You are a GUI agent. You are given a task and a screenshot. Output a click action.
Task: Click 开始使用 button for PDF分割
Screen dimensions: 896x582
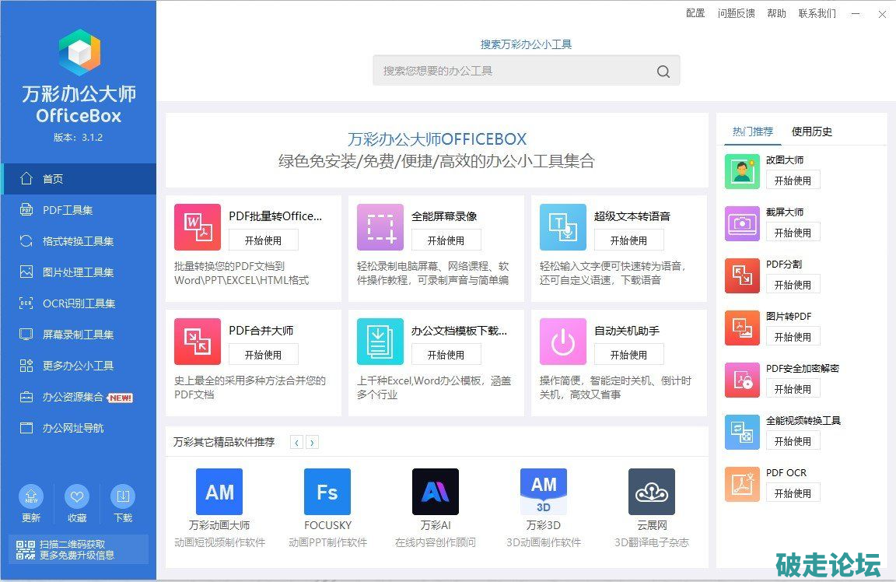tap(793, 285)
